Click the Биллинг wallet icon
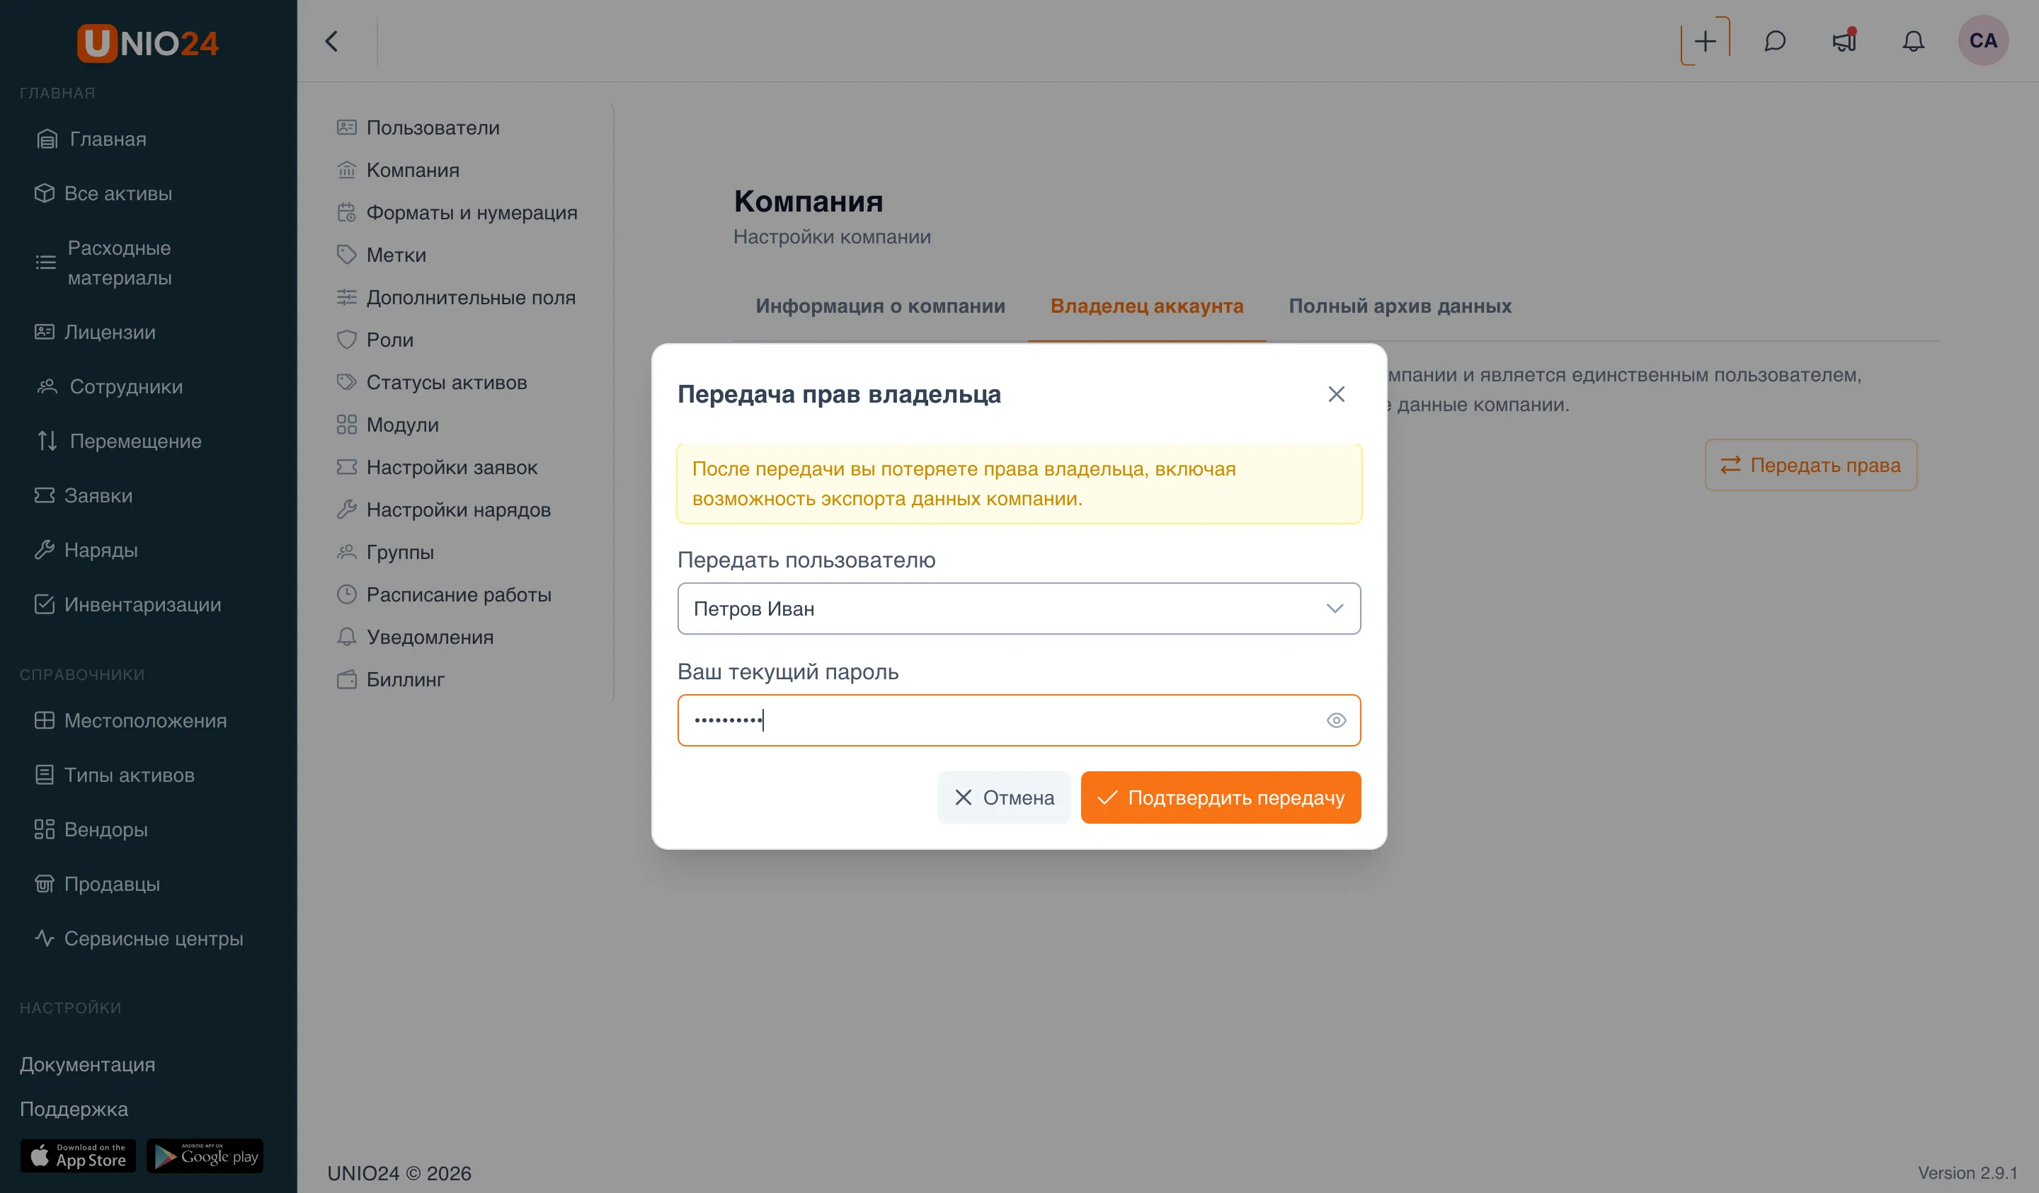The width and height of the screenshot is (2039, 1193). tap(346, 679)
